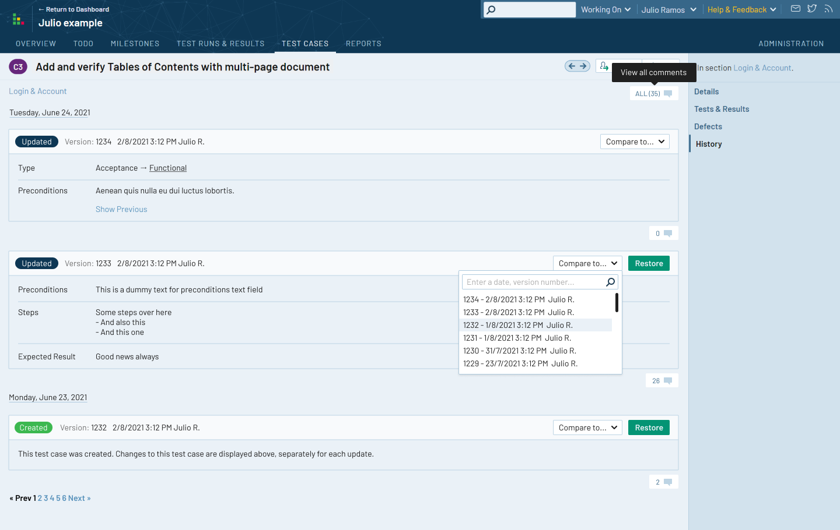Go to next test case arrow
Screen dimensions: 840x530
(583, 66)
